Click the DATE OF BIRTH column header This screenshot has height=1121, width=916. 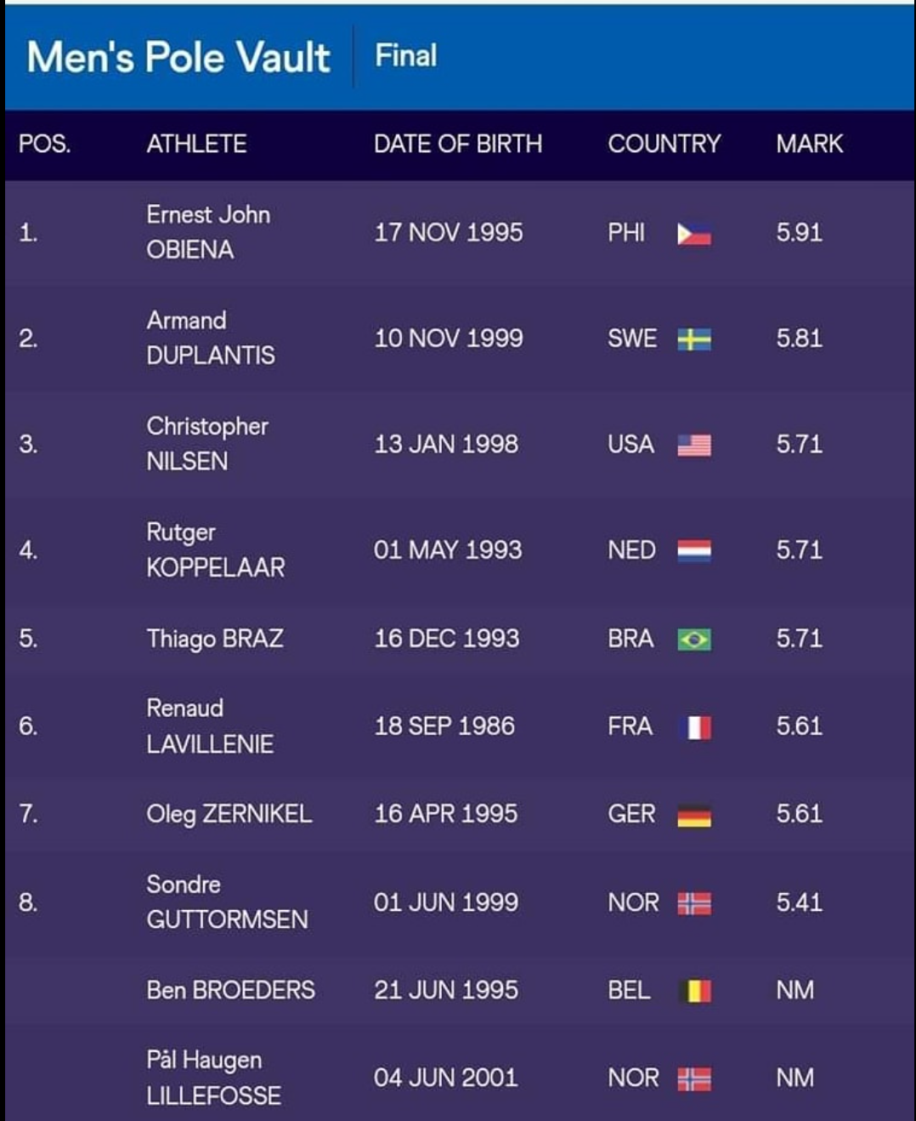pos(457,144)
